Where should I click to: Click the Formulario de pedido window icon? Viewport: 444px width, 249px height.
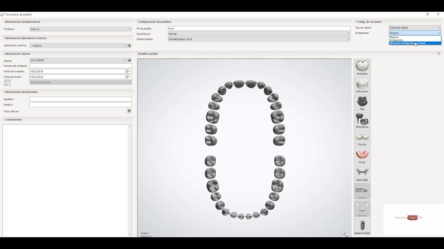pos(2,15)
